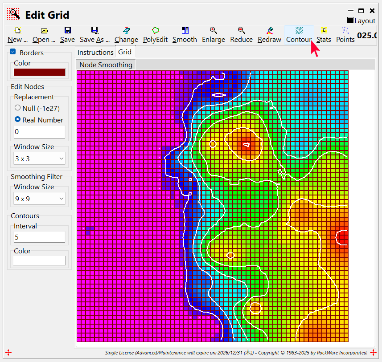Open the Layout button
382x362 pixels.
coord(361,20)
